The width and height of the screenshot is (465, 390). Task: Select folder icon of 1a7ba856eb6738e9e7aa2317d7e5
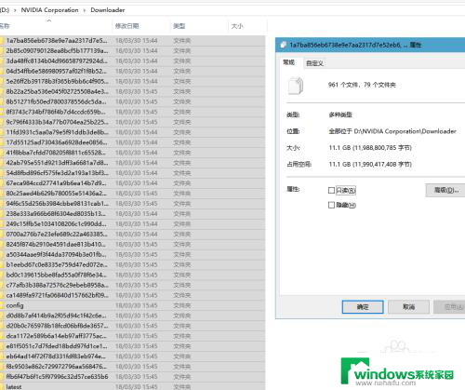(x=2, y=41)
